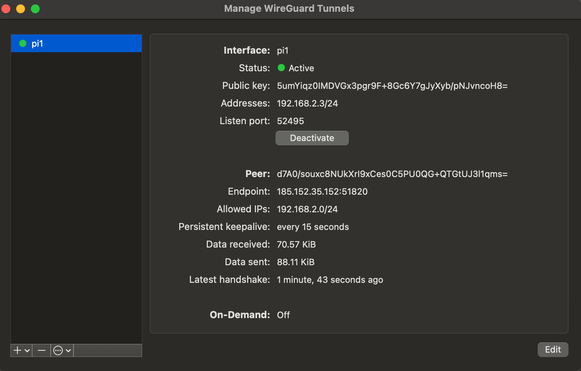
Task: Minimize the window using the yellow button
Action: [x=21, y=8]
